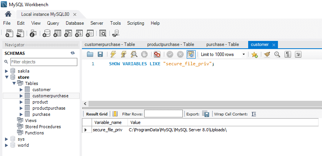Open the Server menu
Viewport: 322px width, 156px height.
coord(97,23)
